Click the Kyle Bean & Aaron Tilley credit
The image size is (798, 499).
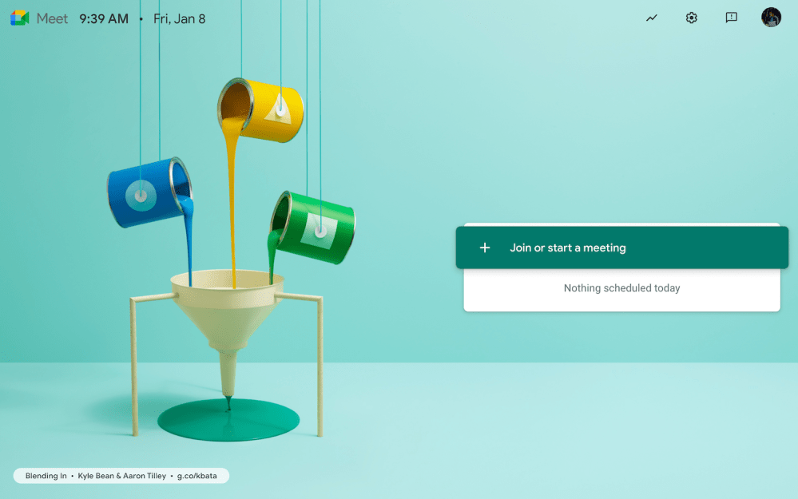click(121, 476)
